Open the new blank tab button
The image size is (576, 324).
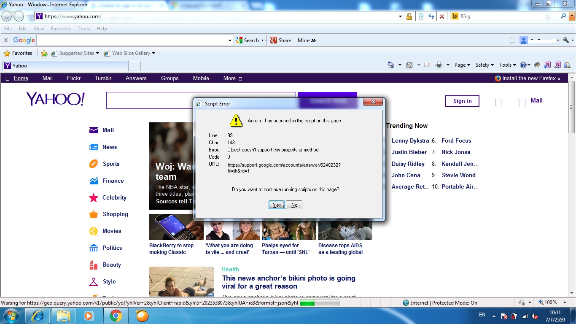tap(134, 66)
